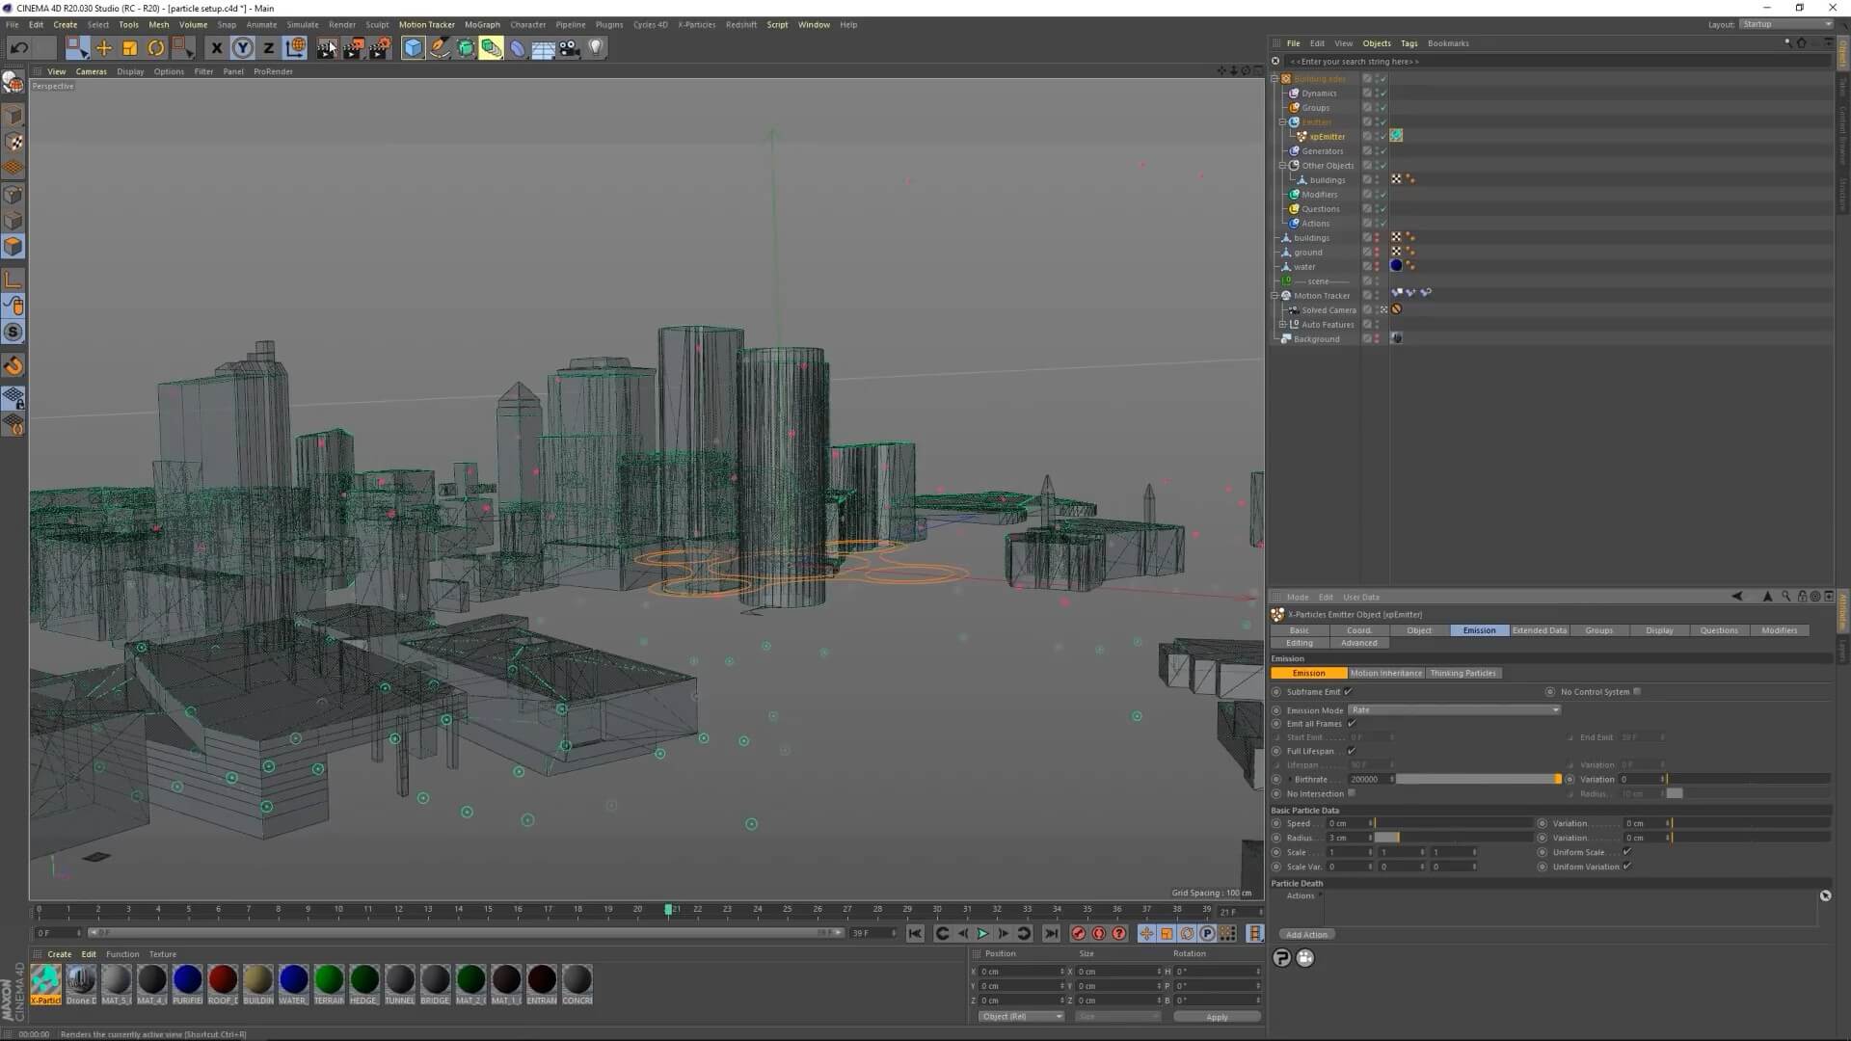1851x1041 pixels.
Task: Toggle the Subframe Emit checkbox
Action: click(x=1348, y=692)
